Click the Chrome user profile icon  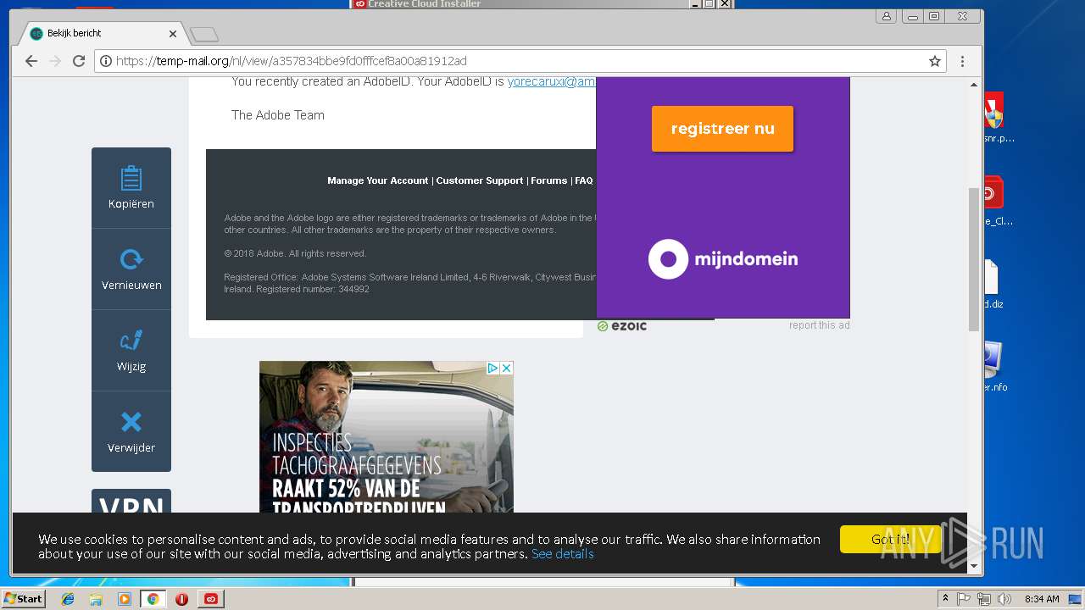pos(886,16)
